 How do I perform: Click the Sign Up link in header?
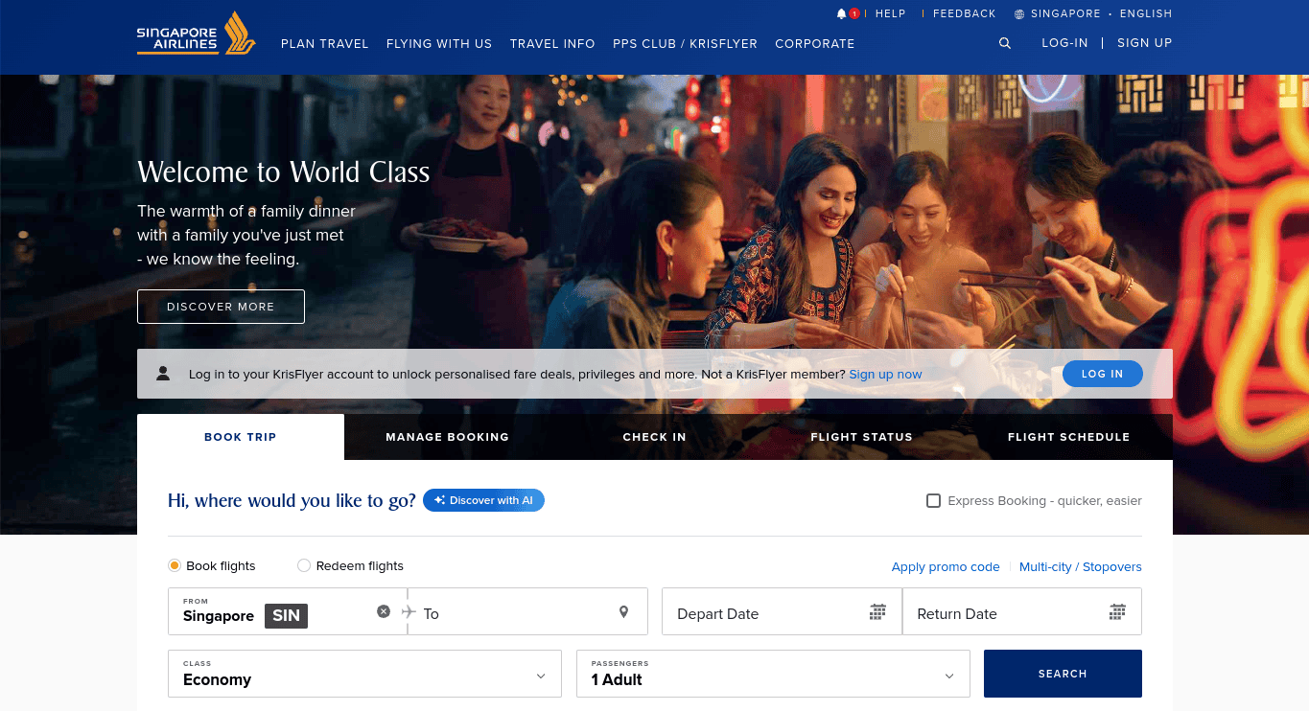click(1145, 43)
